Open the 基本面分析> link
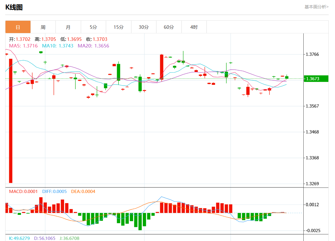335x241 pixels. (x=316, y=7)
